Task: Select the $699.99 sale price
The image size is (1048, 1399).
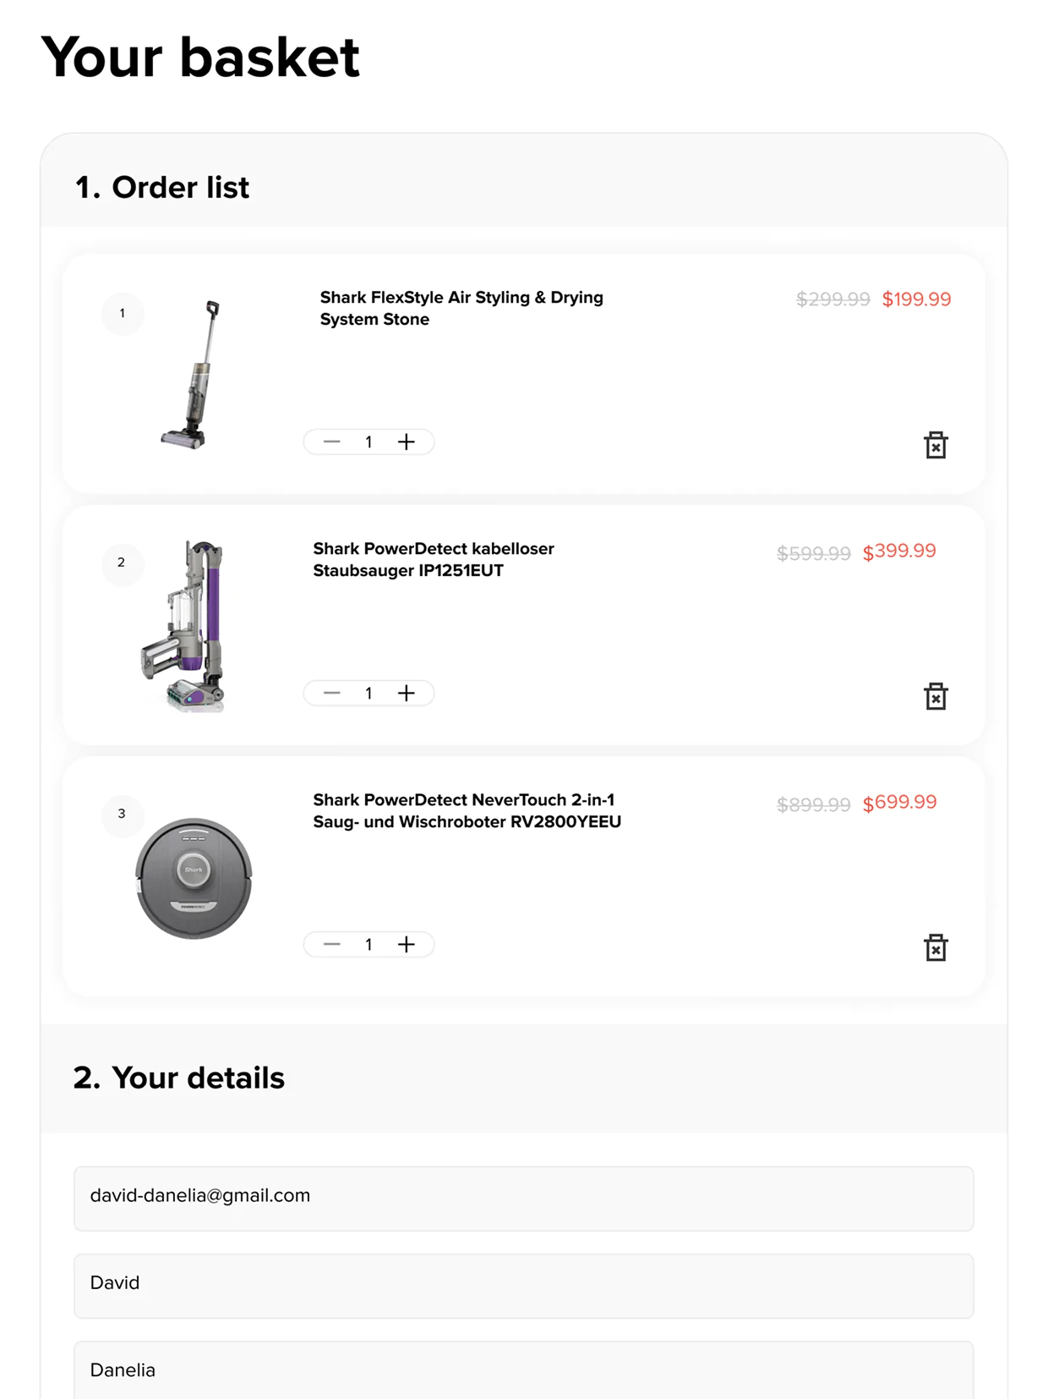Action: 899,802
